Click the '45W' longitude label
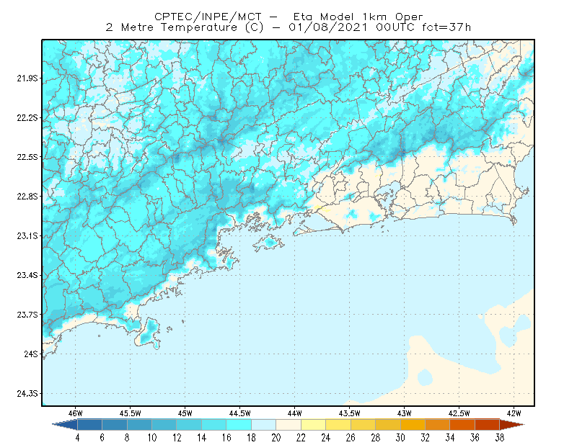577x445 pixels. [x=185, y=413]
